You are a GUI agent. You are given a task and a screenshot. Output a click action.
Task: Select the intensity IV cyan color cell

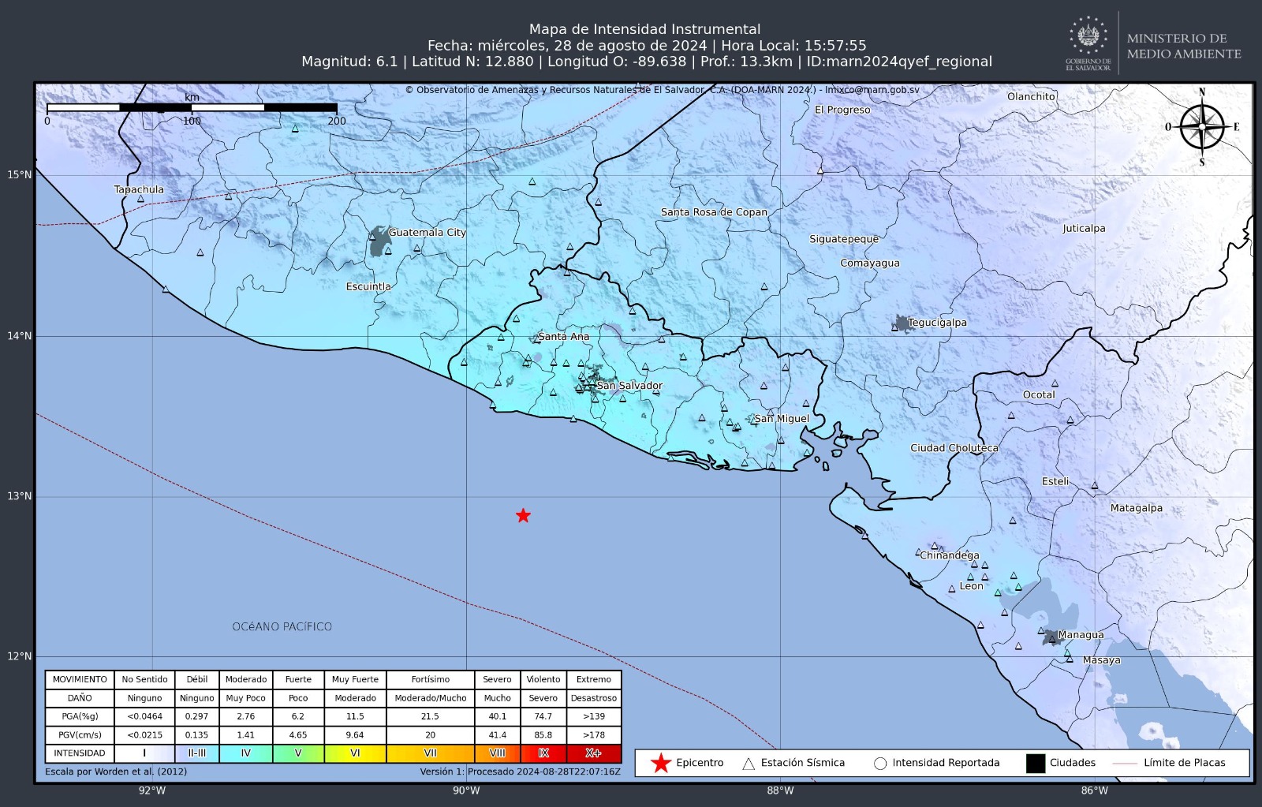(245, 753)
